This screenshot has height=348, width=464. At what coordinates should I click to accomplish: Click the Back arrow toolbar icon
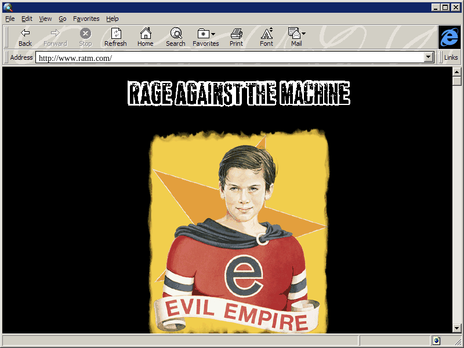click(25, 34)
